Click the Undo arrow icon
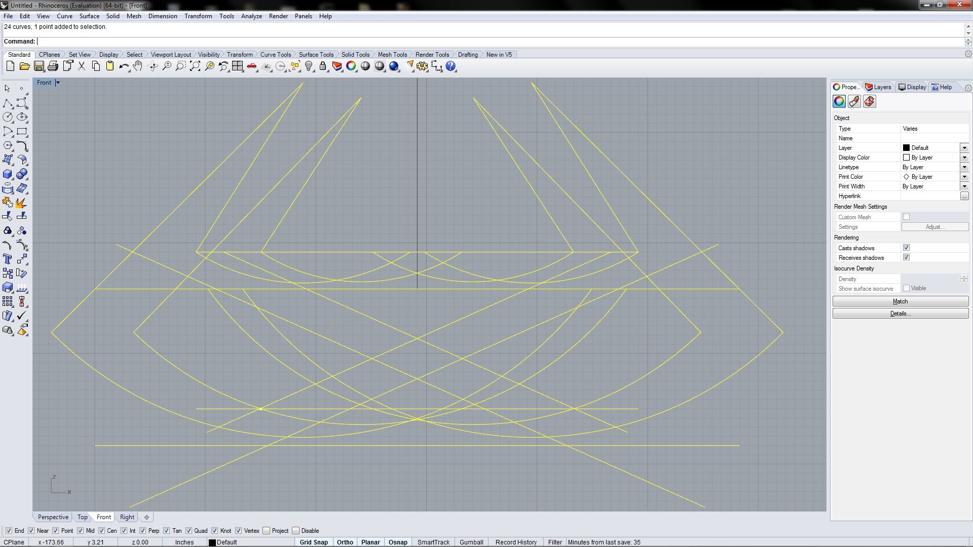Image resolution: width=973 pixels, height=547 pixels. (123, 66)
